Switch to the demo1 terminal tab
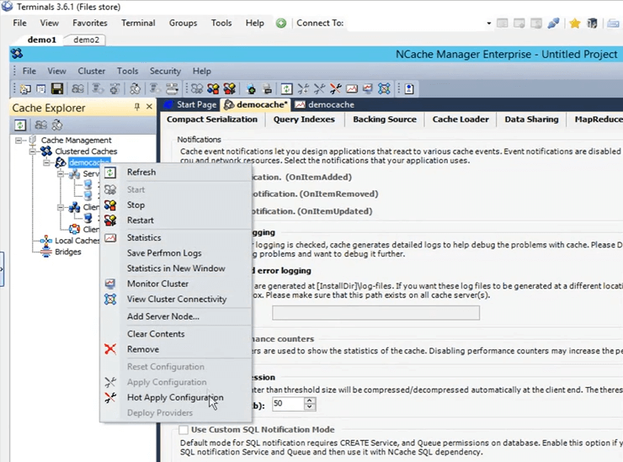This screenshot has width=623, height=462. 42,40
